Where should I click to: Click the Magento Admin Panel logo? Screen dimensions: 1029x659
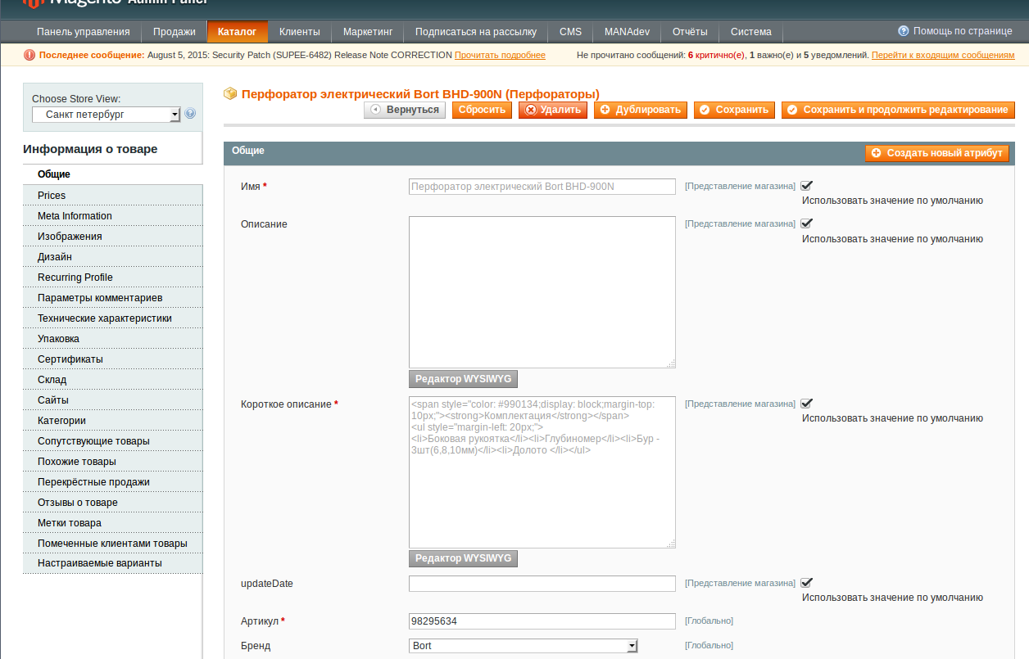(116, 4)
